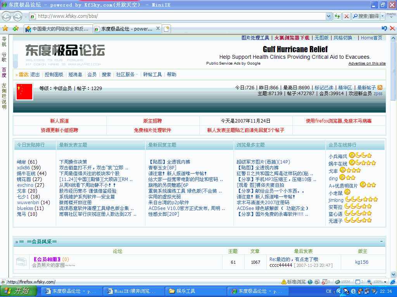Open 左侧栏说明 sidebar item
This screenshot has height=297, width=397.
pos(4,96)
